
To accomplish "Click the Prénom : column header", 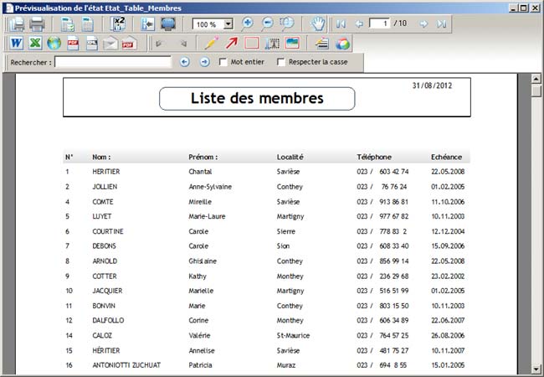I will [203, 157].
